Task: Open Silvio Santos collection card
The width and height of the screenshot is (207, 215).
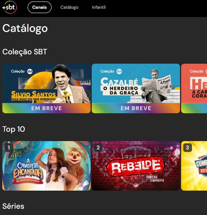Action: [46, 88]
